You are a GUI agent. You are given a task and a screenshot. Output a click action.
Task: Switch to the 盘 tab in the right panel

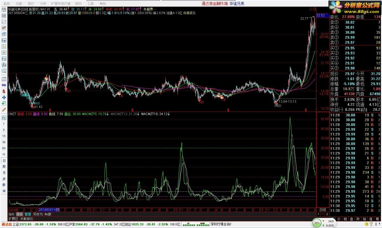click(x=351, y=219)
